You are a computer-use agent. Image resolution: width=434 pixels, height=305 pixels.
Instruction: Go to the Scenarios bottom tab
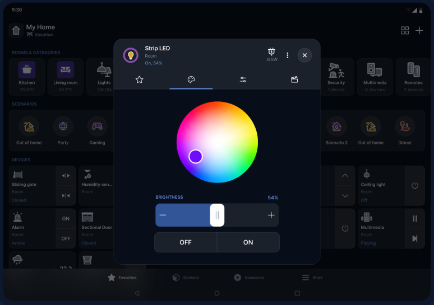[x=249, y=278]
